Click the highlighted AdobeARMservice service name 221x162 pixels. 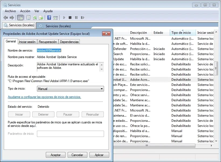pyautogui.click(x=49, y=50)
